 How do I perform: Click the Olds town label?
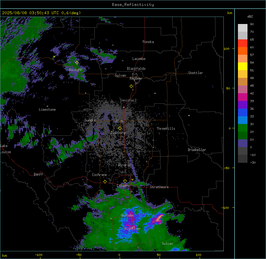click(x=120, y=121)
